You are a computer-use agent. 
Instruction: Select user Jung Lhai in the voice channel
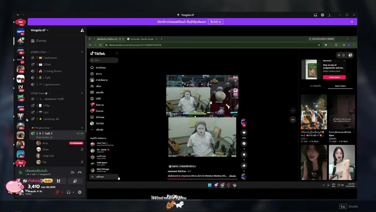pos(60,156)
